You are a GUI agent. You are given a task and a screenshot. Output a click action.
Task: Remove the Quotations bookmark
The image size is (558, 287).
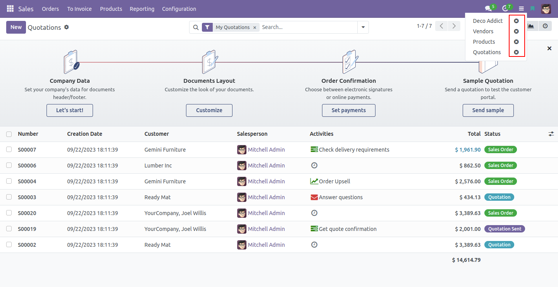pyautogui.click(x=516, y=52)
